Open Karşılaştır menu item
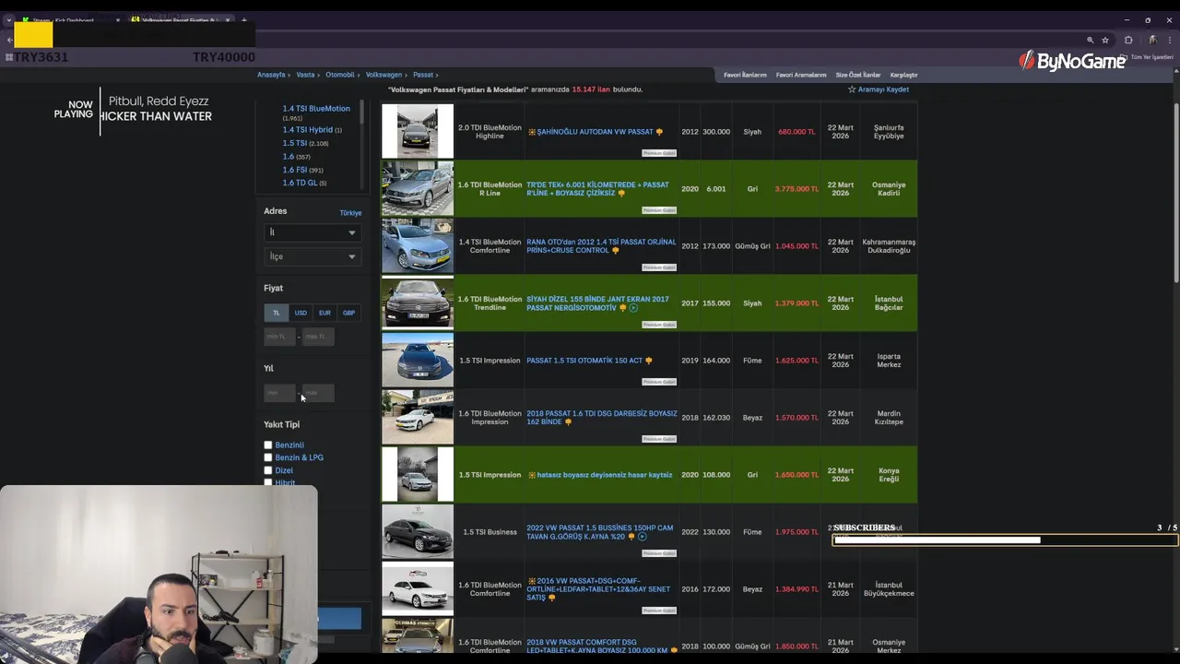 [x=903, y=75]
